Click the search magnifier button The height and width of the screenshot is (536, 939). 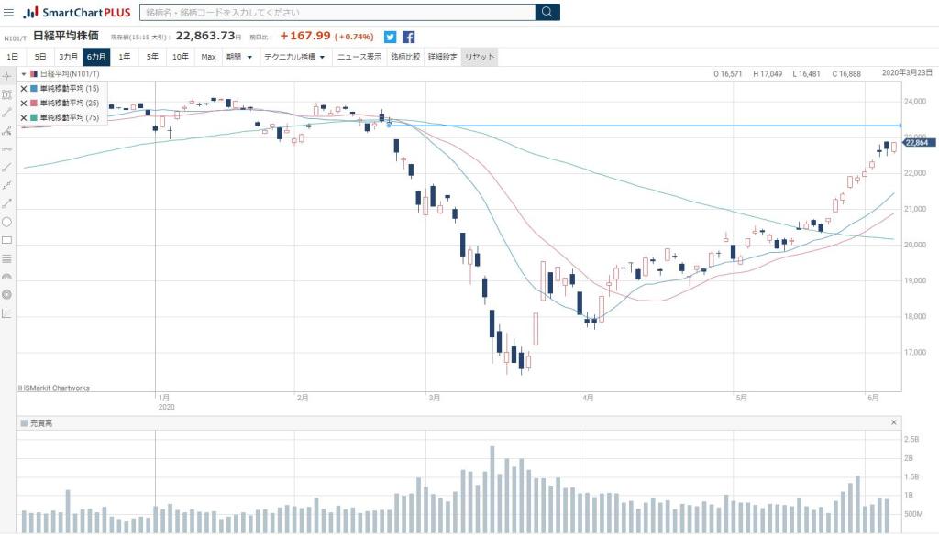pos(547,12)
